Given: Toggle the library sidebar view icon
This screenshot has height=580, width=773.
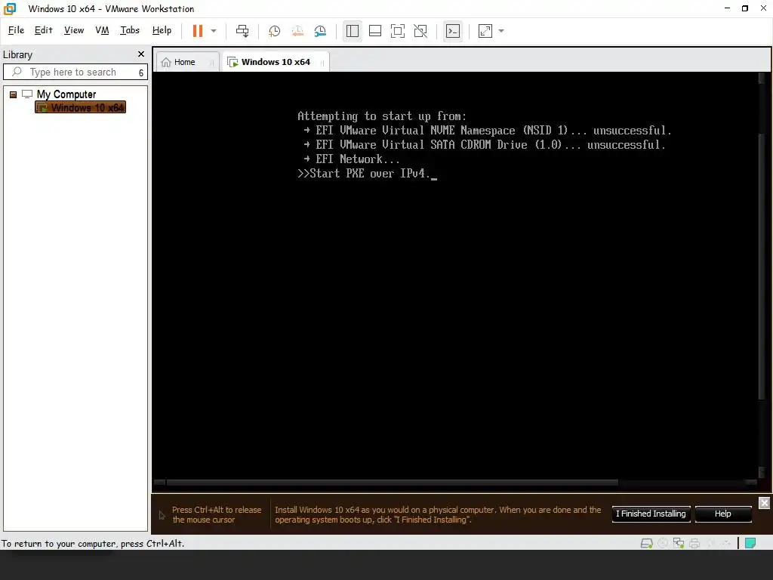Looking at the screenshot, I should pyautogui.click(x=352, y=31).
